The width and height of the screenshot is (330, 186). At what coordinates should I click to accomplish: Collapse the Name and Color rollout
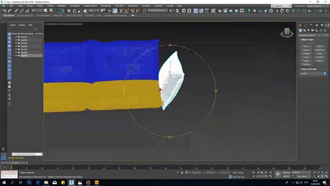click(309, 69)
